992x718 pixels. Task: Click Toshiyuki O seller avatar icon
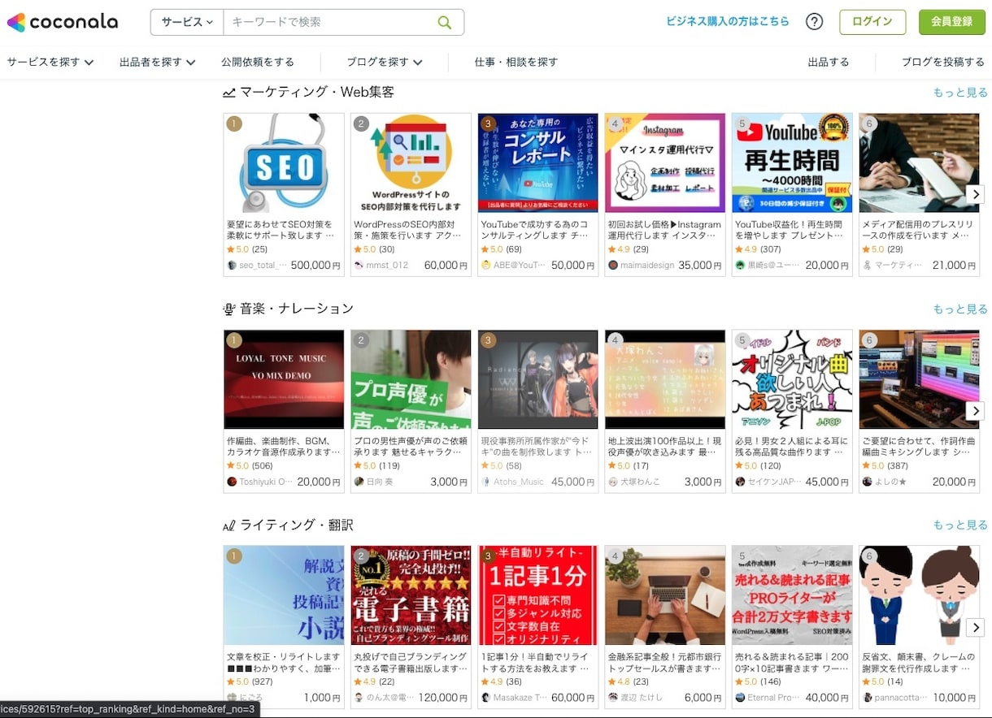[x=232, y=482]
